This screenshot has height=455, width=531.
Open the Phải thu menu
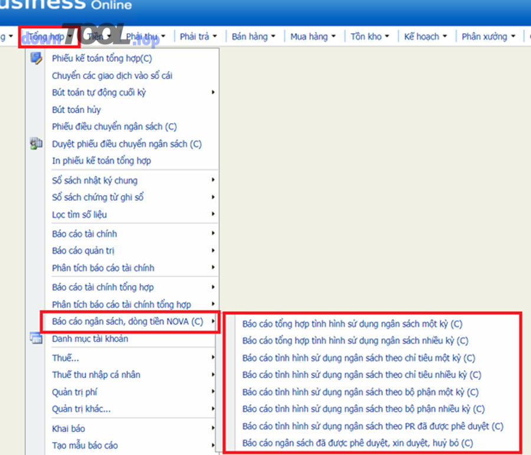coord(146,37)
